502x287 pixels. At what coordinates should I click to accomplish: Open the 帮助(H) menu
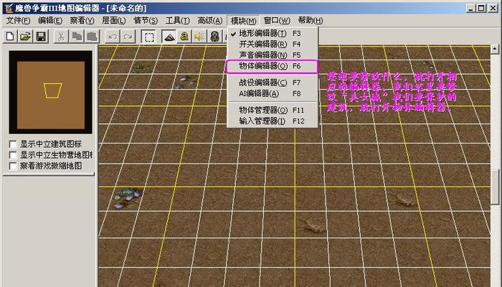311,21
